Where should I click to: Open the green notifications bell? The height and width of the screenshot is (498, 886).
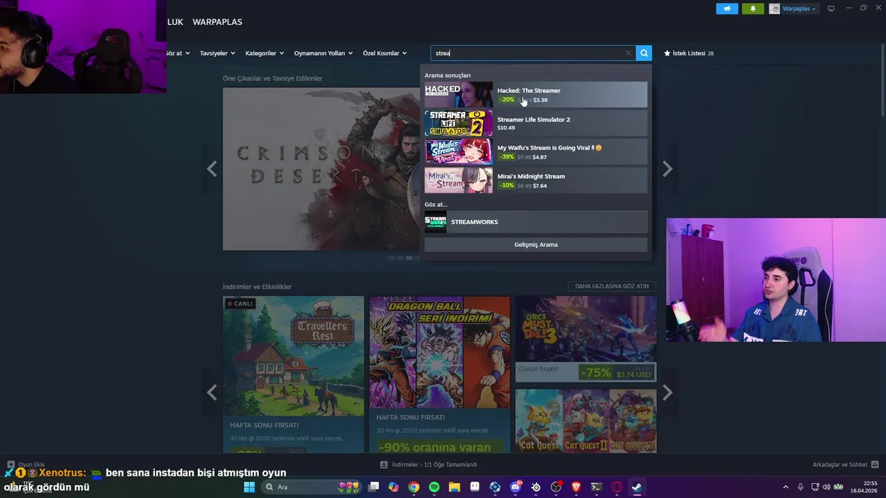point(753,9)
